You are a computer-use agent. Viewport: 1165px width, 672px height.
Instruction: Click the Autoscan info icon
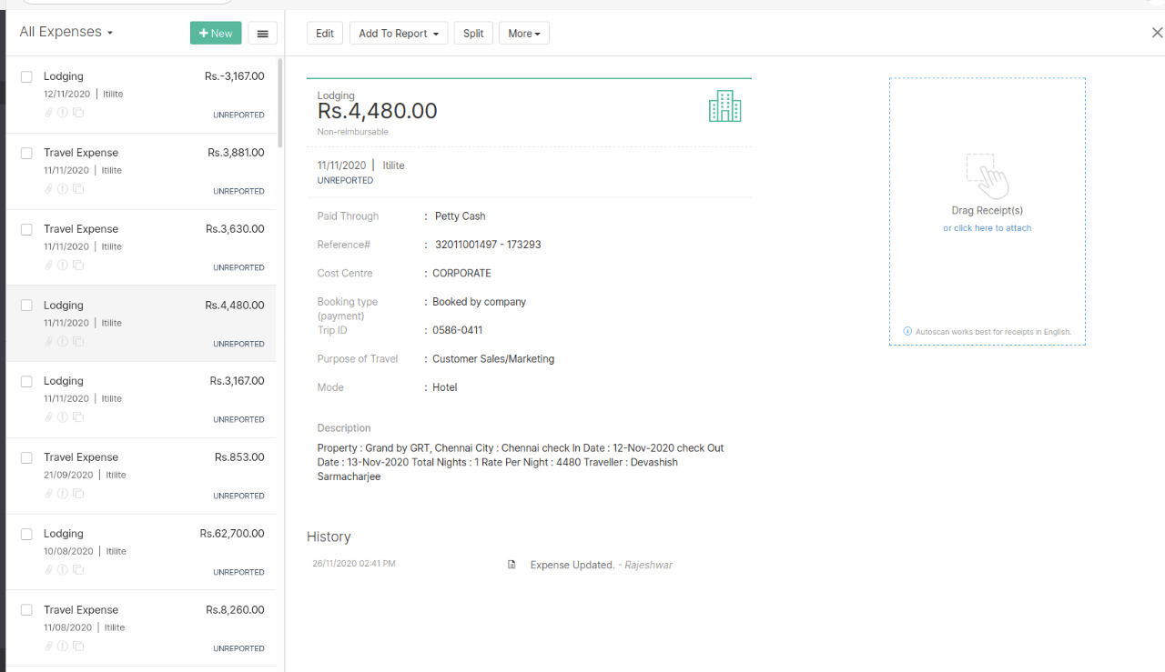point(907,332)
